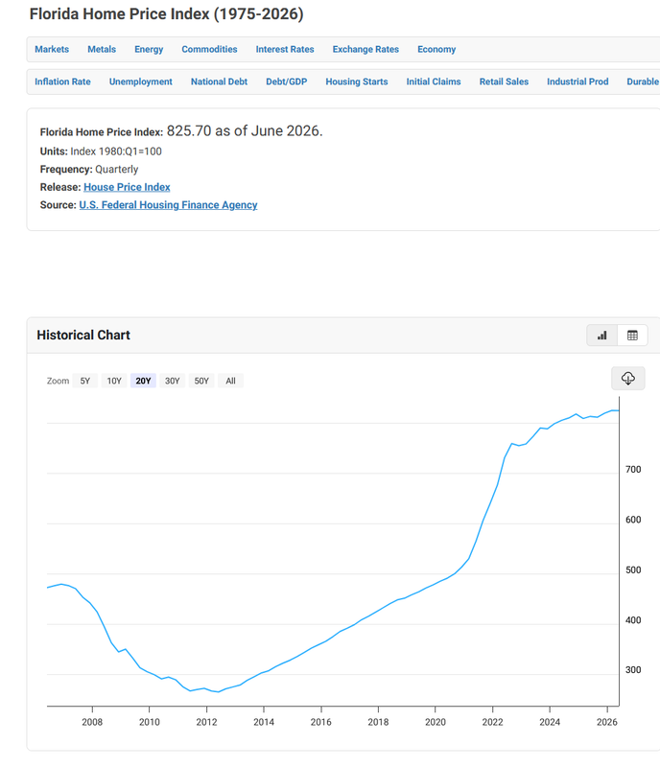Click the 2020 x-axis label
This screenshot has width=660, height=767.
click(x=436, y=722)
